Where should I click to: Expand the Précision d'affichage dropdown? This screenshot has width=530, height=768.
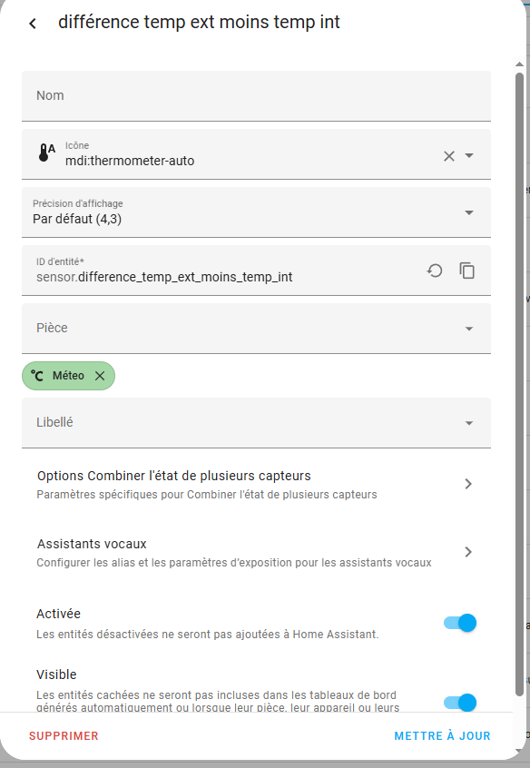point(257,212)
